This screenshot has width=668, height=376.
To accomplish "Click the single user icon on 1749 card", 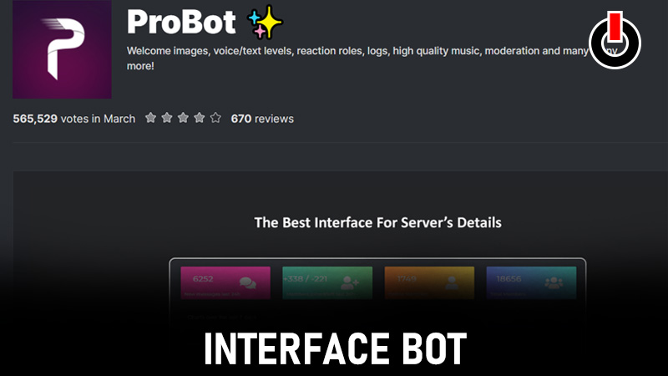I will tap(452, 282).
